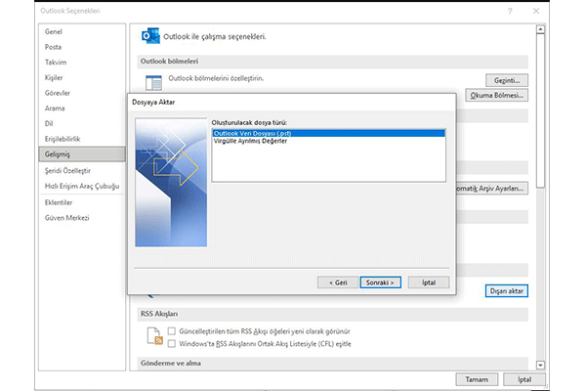Open the Erişilebilirlik options category
Viewport: 586px width, 391px height.
pos(82,139)
